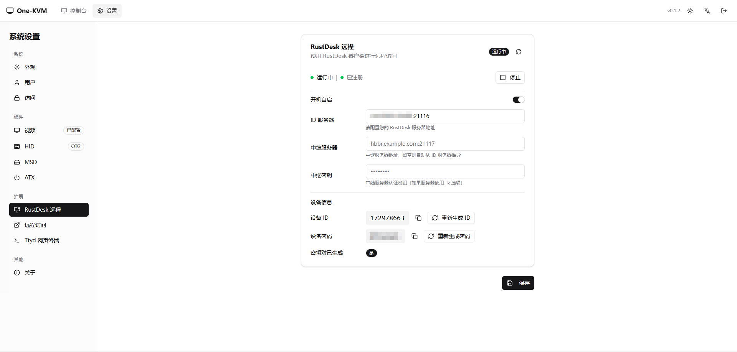Select the 设置 settings tab
Screen dimensions: 737x352
[x=107, y=11]
